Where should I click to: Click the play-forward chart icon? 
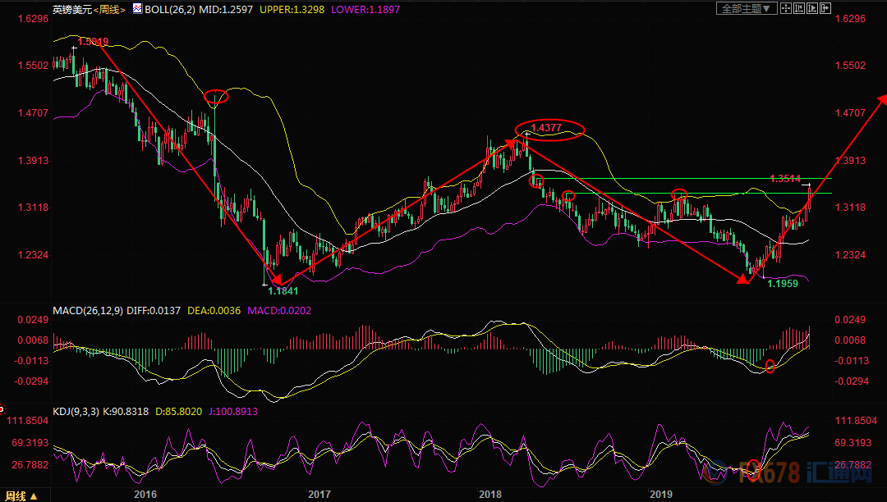click(x=812, y=8)
